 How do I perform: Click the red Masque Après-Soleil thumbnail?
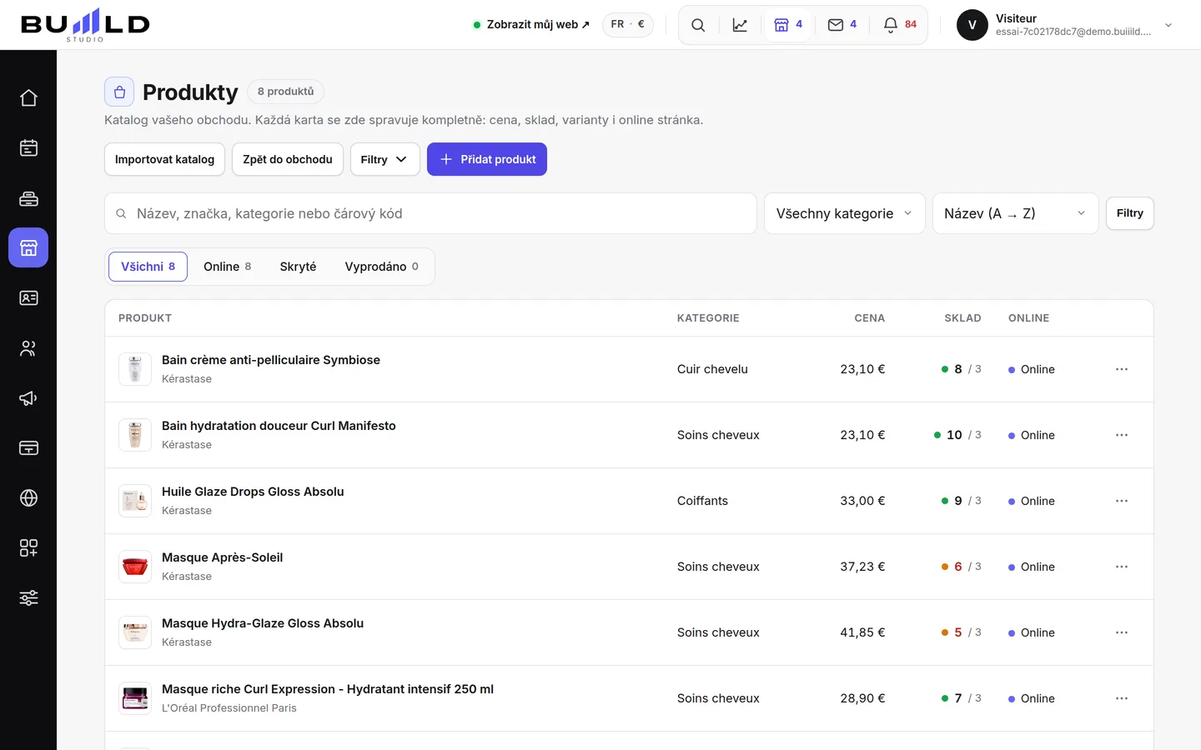(135, 567)
